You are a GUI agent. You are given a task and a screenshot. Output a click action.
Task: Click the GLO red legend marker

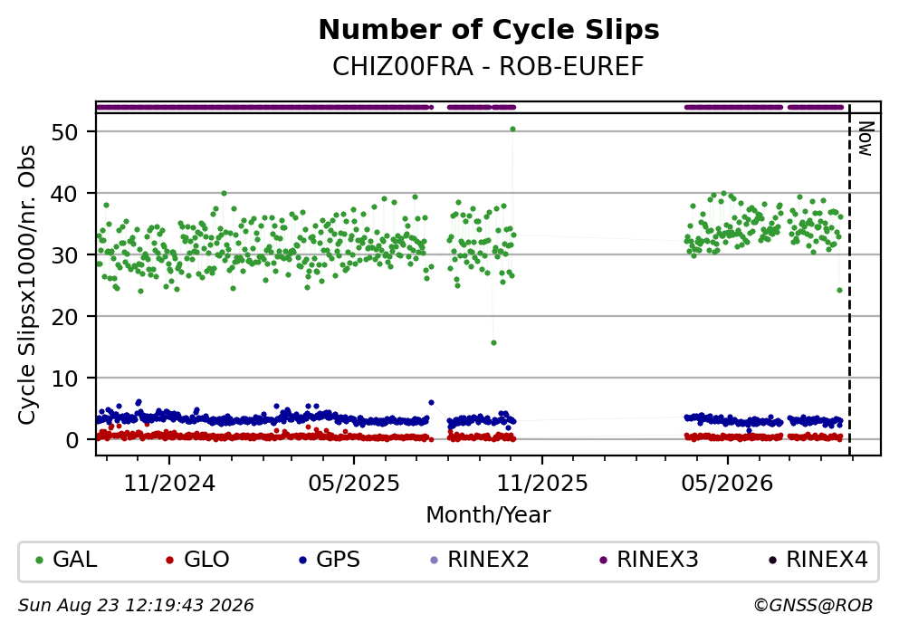click(x=169, y=561)
